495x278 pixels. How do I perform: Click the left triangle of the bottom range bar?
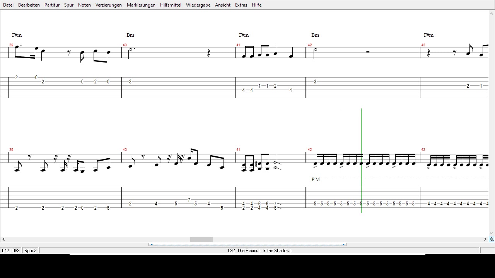152,244
